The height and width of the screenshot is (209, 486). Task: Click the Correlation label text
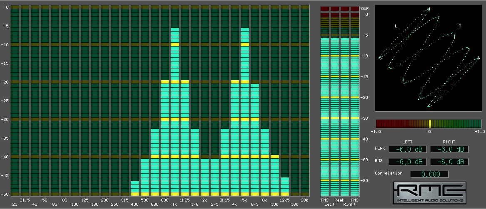389,173
